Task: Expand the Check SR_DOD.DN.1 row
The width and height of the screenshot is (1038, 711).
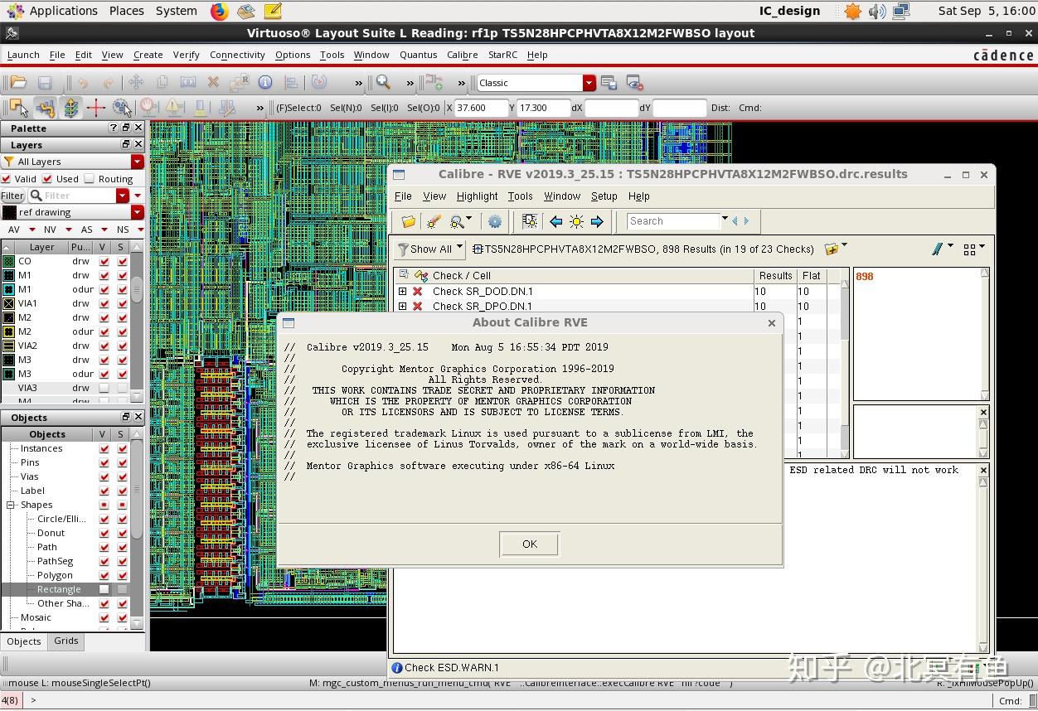Action: [402, 292]
